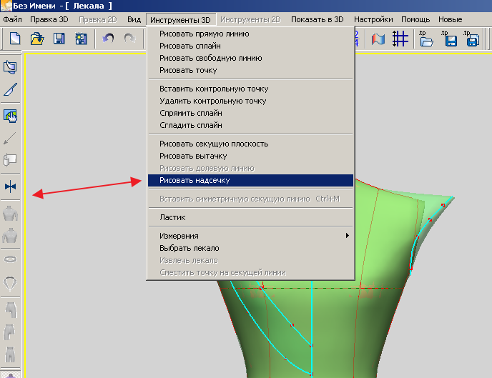Open .tp file with folder icon
This screenshot has height=378, width=492.
click(x=426, y=39)
